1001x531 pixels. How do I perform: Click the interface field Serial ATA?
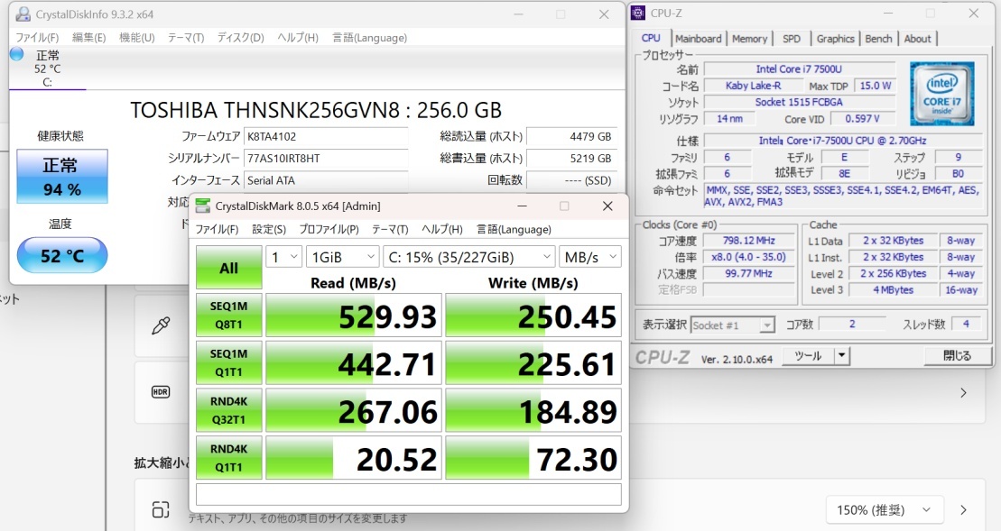pyautogui.click(x=326, y=180)
